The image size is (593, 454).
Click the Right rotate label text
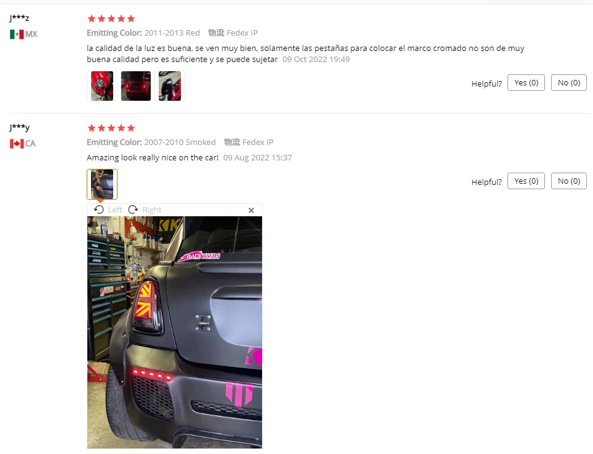152,210
